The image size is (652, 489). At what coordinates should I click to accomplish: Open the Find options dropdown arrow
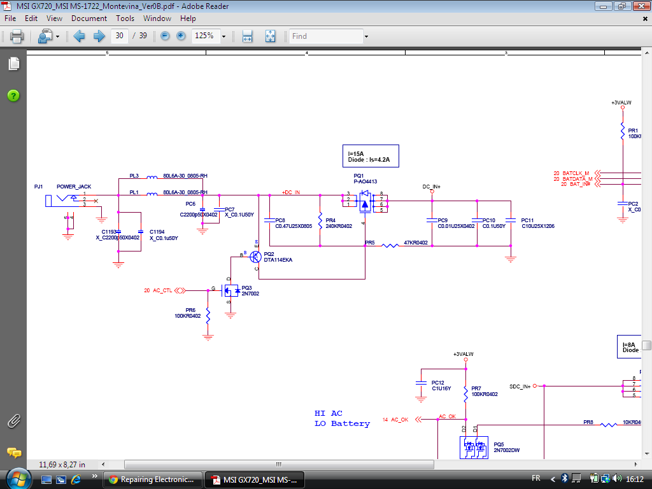(x=366, y=36)
